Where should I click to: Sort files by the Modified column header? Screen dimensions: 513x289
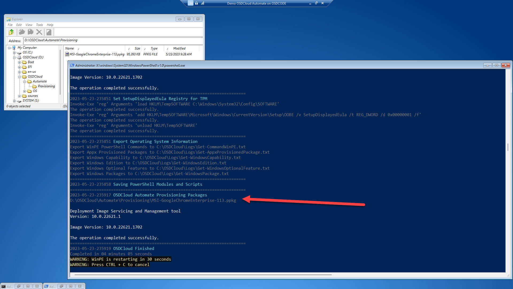click(179, 48)
